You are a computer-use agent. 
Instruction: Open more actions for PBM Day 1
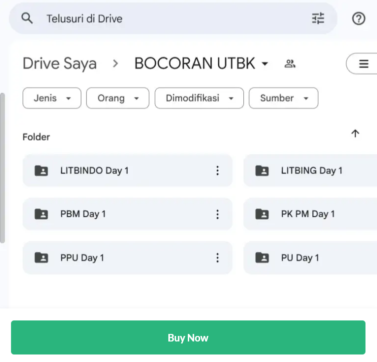coord(217,214)
